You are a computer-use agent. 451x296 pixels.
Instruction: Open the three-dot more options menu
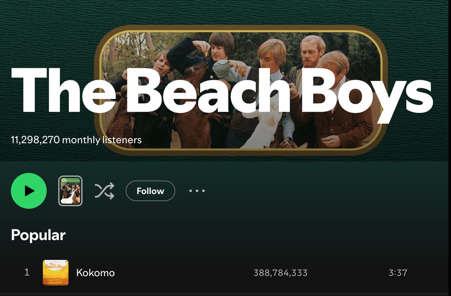(197, 191)
